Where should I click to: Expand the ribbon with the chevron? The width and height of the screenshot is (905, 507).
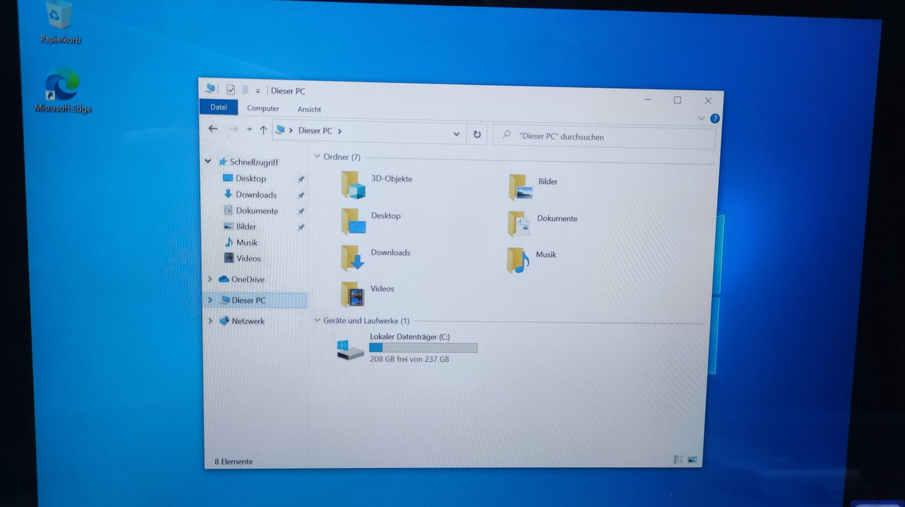(701, 118)
